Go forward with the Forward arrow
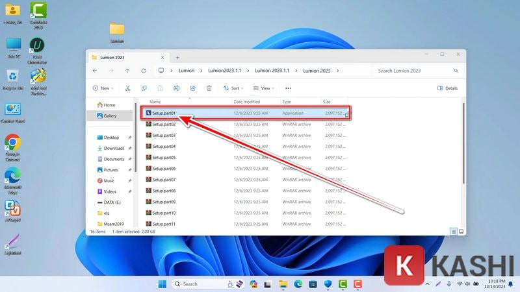This screenshot has width=520, height=292. click(111, 71)
